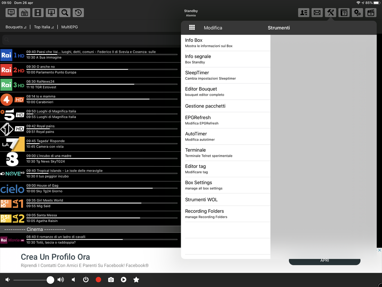The width and height of the screenshot is (382, 287).
Task: Start recording with the red record button
Action: point(98,280)
